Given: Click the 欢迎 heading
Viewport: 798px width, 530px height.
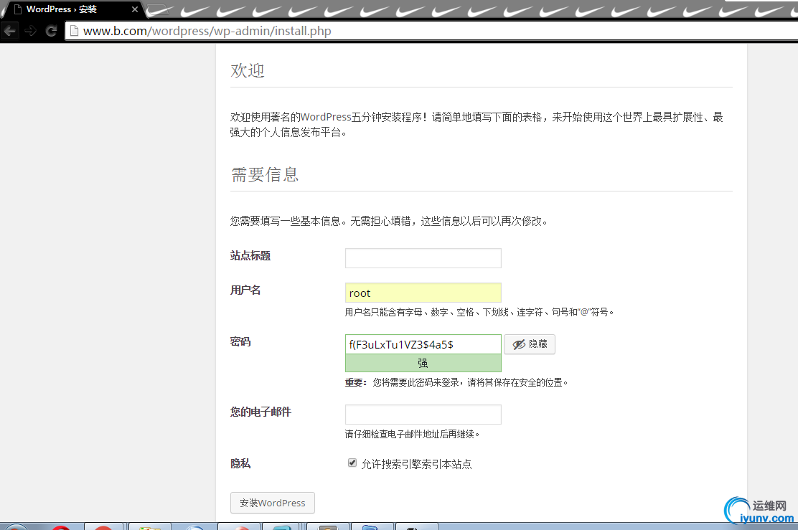Looking at the screenshot, I should point(248,70).
